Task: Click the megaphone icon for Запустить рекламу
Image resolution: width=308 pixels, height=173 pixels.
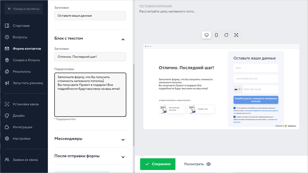Action: tap(7, 83)
